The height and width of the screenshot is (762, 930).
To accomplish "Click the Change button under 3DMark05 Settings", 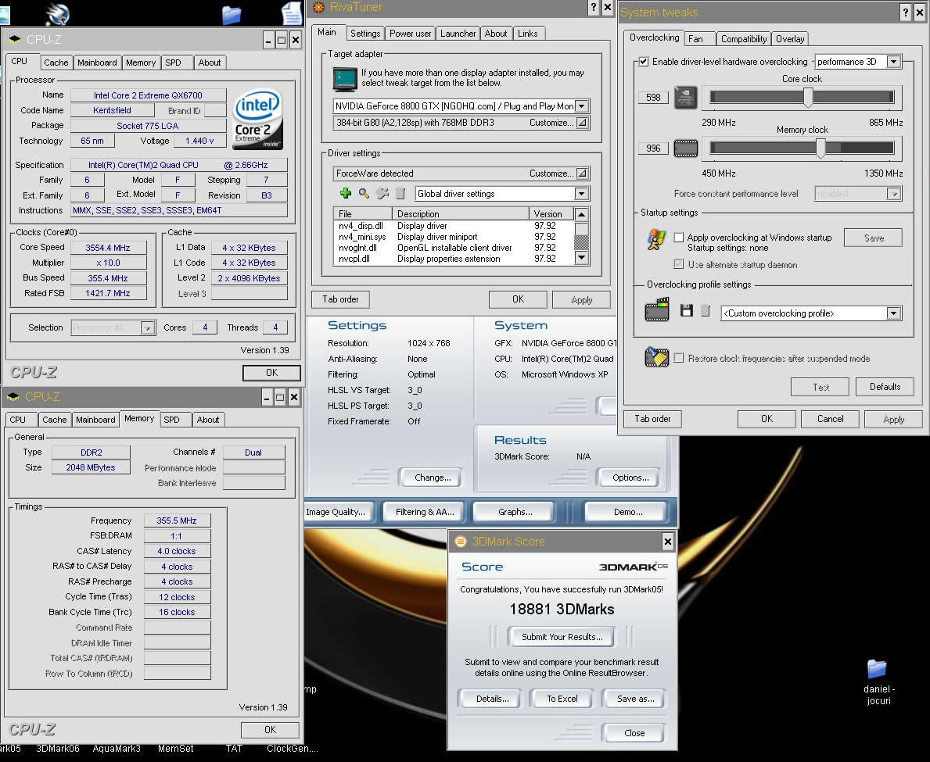I will pos(433,478).
